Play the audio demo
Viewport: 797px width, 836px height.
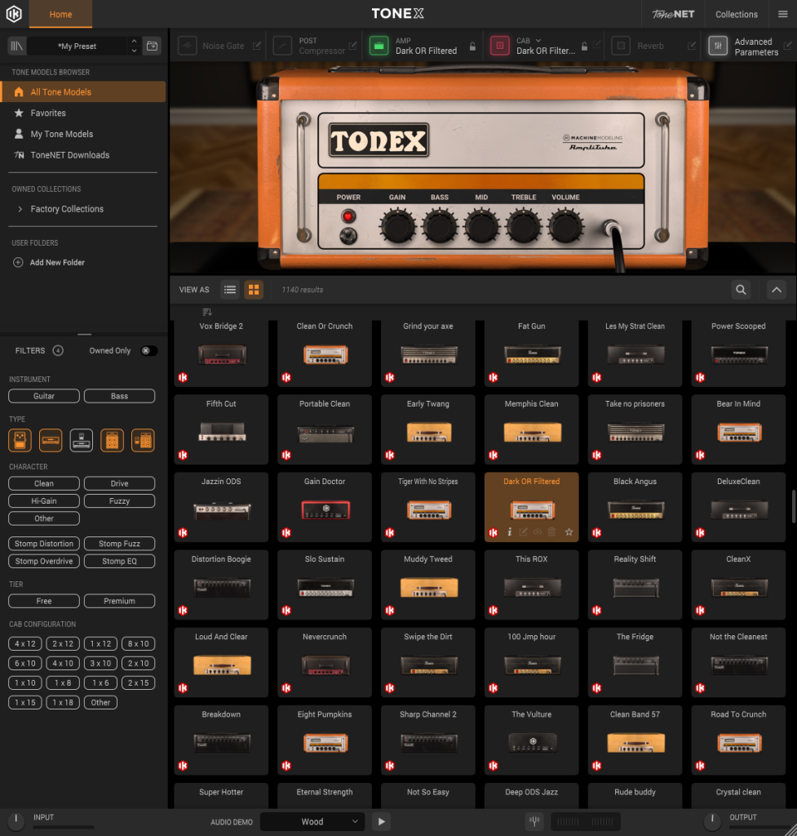[381, 821]
